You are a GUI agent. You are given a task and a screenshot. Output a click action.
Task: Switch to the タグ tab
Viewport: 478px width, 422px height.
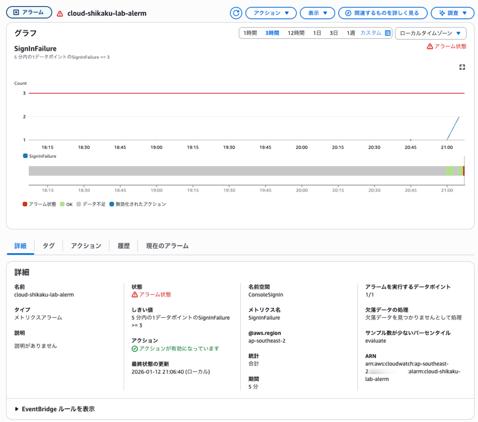pos(49,246)
